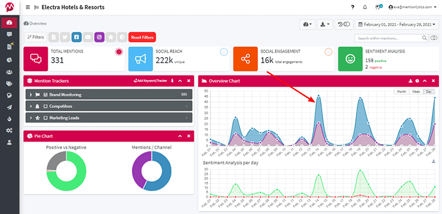
Task: Click the help question mark icon
Action: click(352, 7)
